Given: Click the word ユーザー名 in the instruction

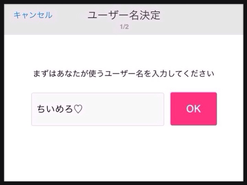Looking at the screenshot, I should click(x=124, y=74).
